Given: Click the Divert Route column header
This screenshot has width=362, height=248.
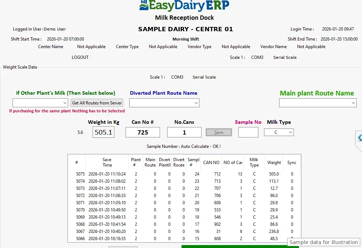Looking at the screenshot, I should click(x=179, y=162).
